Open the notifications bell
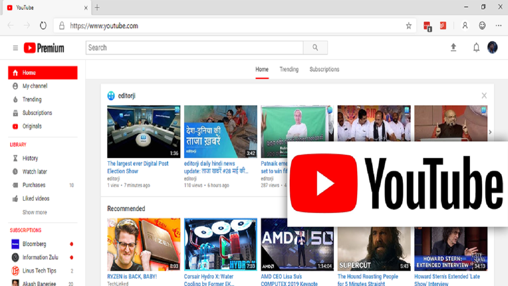Screen dimensions: 508x286 (x=476, y=48)
